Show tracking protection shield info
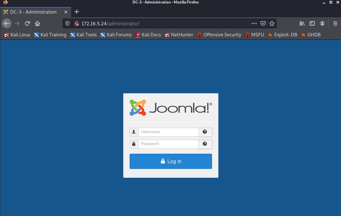 (68, 23)
